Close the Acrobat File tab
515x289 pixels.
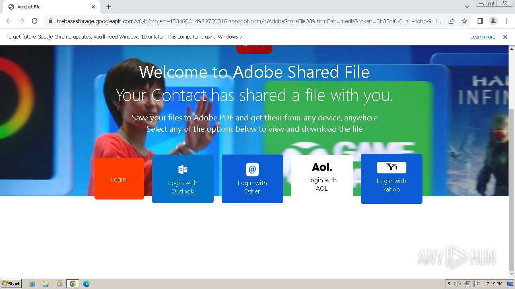pyautogui.click(x=93, y=7)
